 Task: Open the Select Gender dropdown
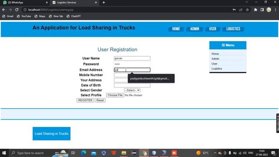point(132,90)
